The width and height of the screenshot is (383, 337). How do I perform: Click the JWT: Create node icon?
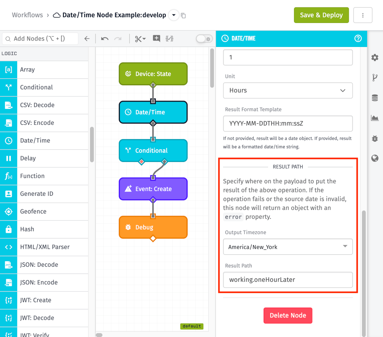tap(9, 300)
